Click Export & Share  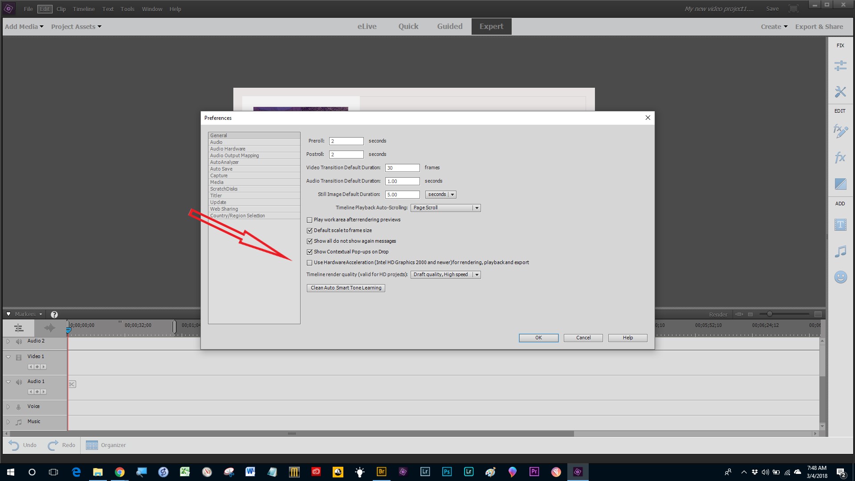coord(819,27)
